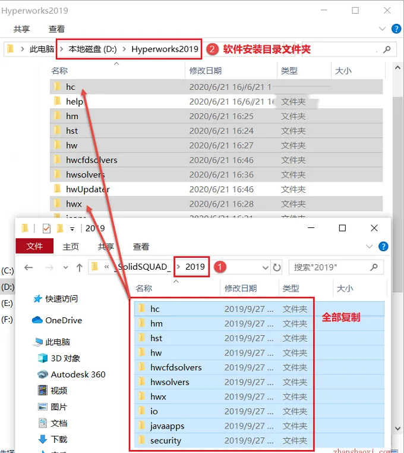This screenshot has height=453, width=404.
Task: Open the recent locations dropdown
Action: point(66,267)
